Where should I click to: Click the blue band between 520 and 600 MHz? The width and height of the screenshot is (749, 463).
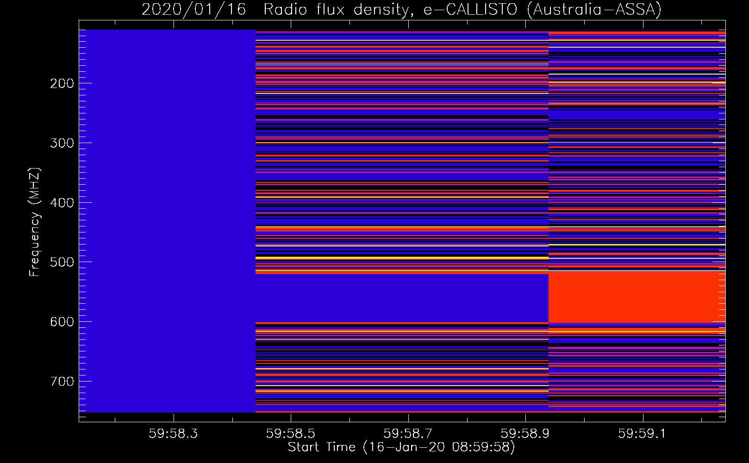pos(402,298)
